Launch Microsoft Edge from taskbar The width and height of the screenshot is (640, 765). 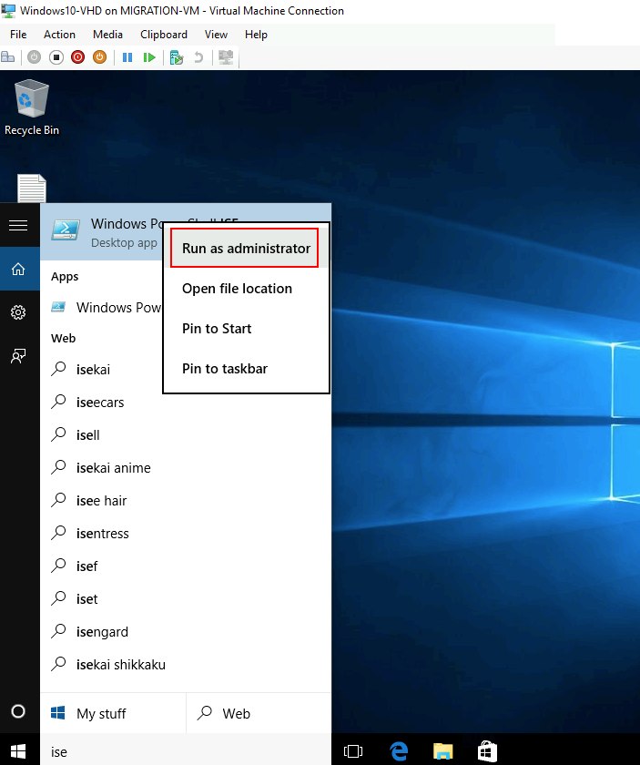pos(399,752)
